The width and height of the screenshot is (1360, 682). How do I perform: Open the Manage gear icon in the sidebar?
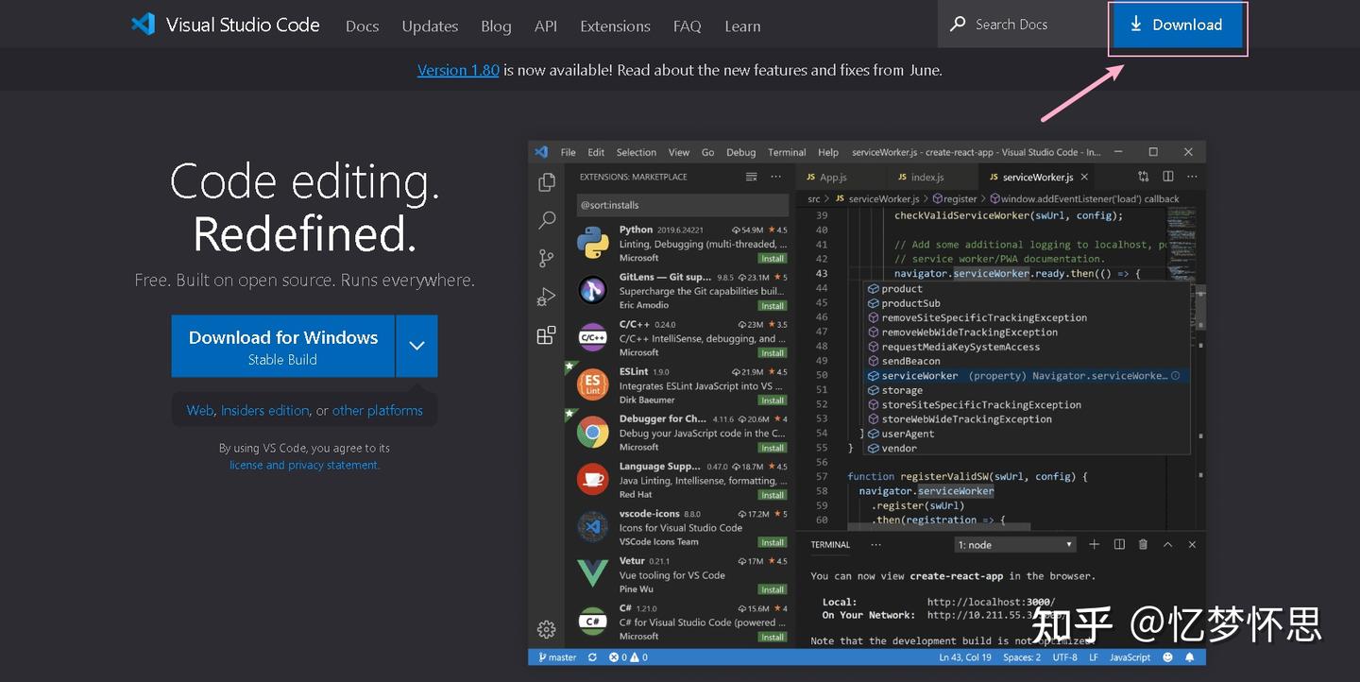coord(546,628)
